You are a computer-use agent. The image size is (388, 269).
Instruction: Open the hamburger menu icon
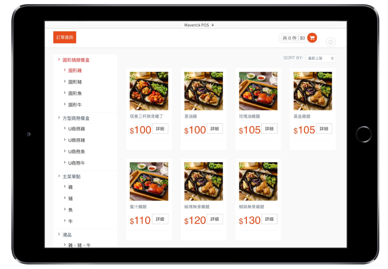pos(331,42)
